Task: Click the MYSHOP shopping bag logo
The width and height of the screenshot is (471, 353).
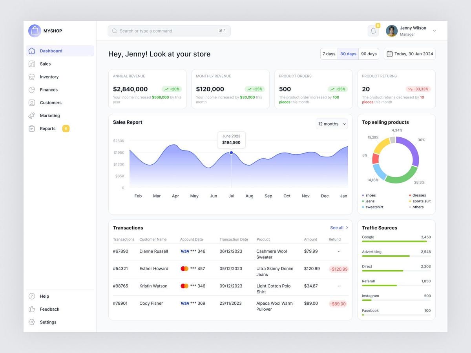Action: pyautogui.click(x=35, y=31)
